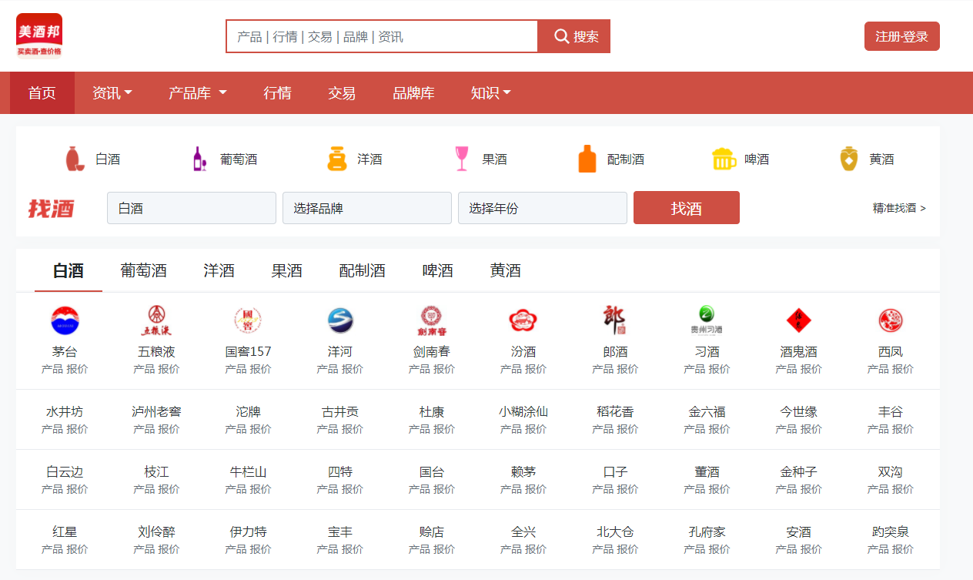Open the 白云边 brand link
973x580 pixels.
pos(65,472)
